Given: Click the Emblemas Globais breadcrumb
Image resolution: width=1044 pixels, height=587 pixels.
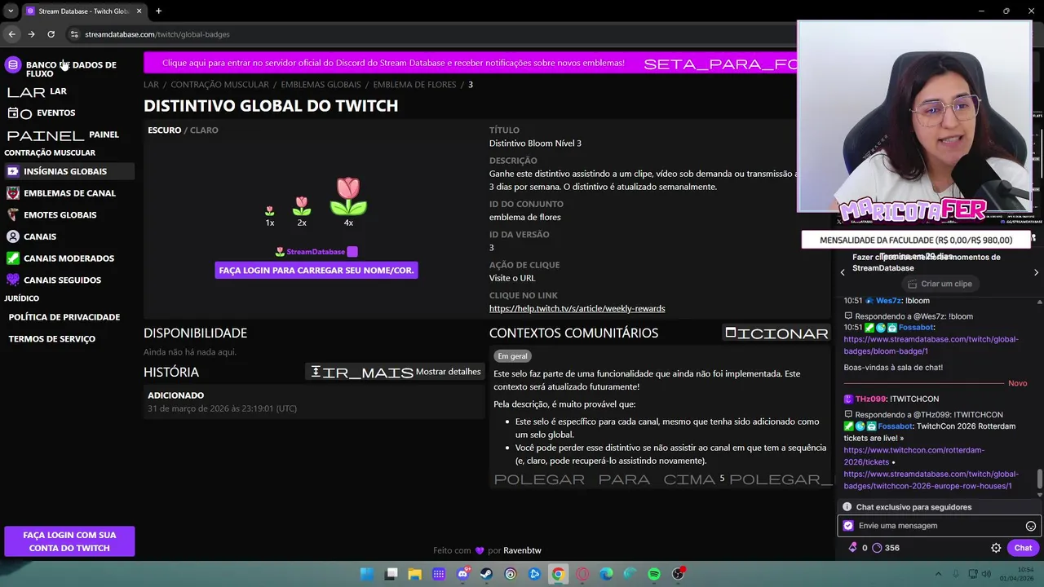Looking at the screenshot, I should tap(321, 85).
